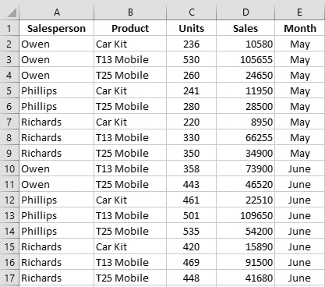
Task: Select cell containing sales value 109650
Action: click(x=246, y=215)
